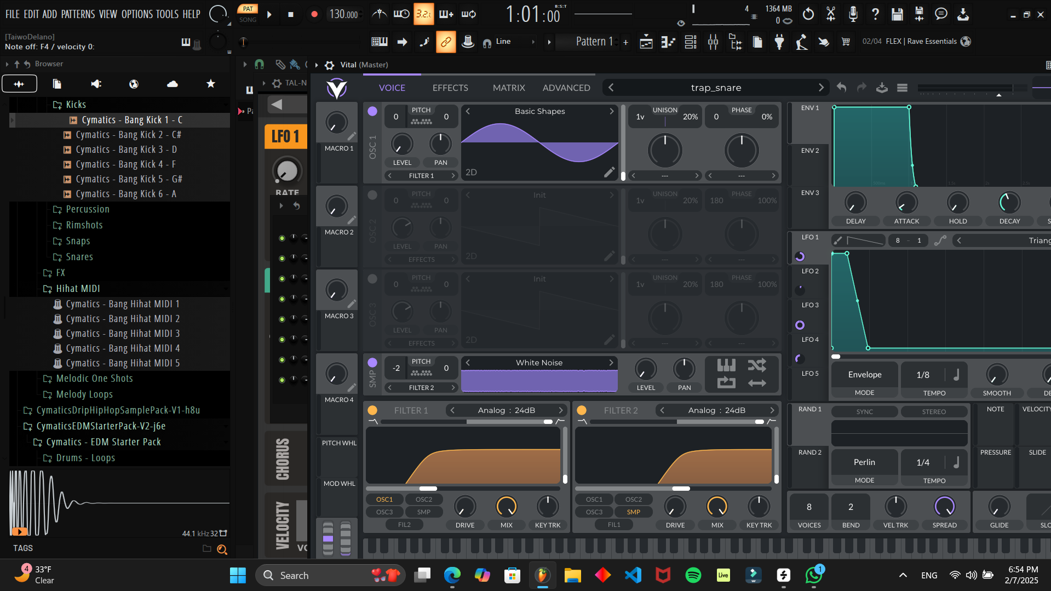Click the sample waveform preview
1051x591 pixels.
pyautogui.click(x=119, y=503)
